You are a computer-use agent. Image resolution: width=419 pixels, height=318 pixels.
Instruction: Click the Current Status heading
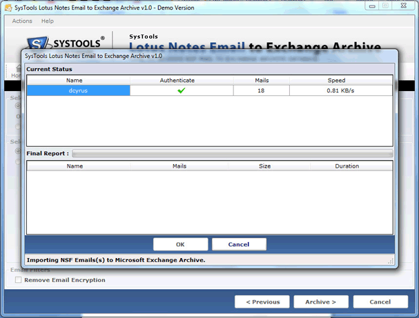pos(49,69)
